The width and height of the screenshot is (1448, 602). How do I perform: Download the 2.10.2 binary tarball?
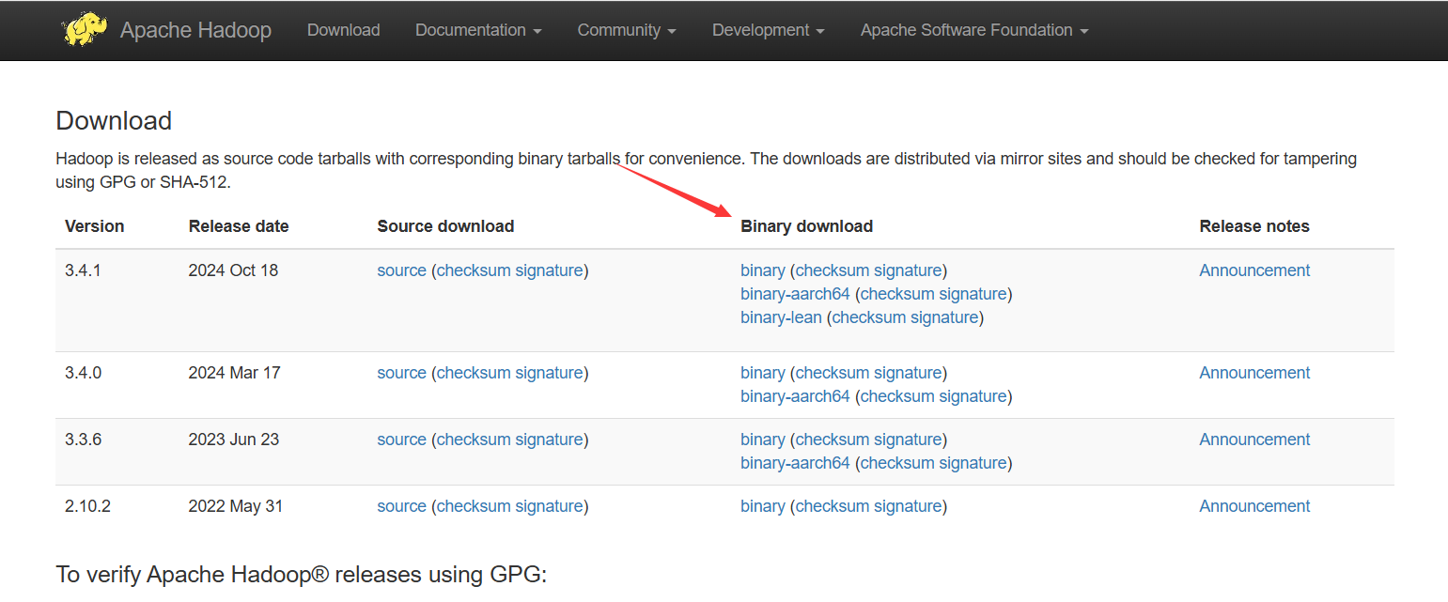point(762,506)
